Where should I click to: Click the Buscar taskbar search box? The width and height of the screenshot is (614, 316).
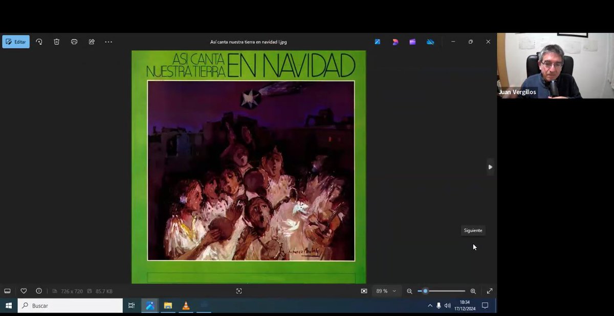(71, 305)
